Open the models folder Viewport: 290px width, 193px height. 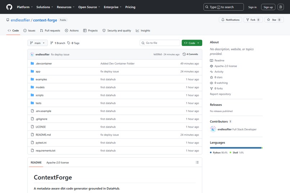coord(40,87)
